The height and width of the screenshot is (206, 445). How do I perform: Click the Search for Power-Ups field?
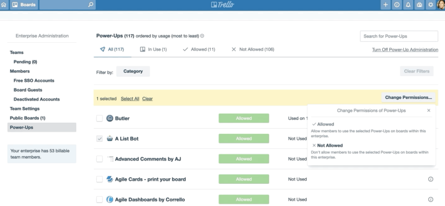coord(399,36)
